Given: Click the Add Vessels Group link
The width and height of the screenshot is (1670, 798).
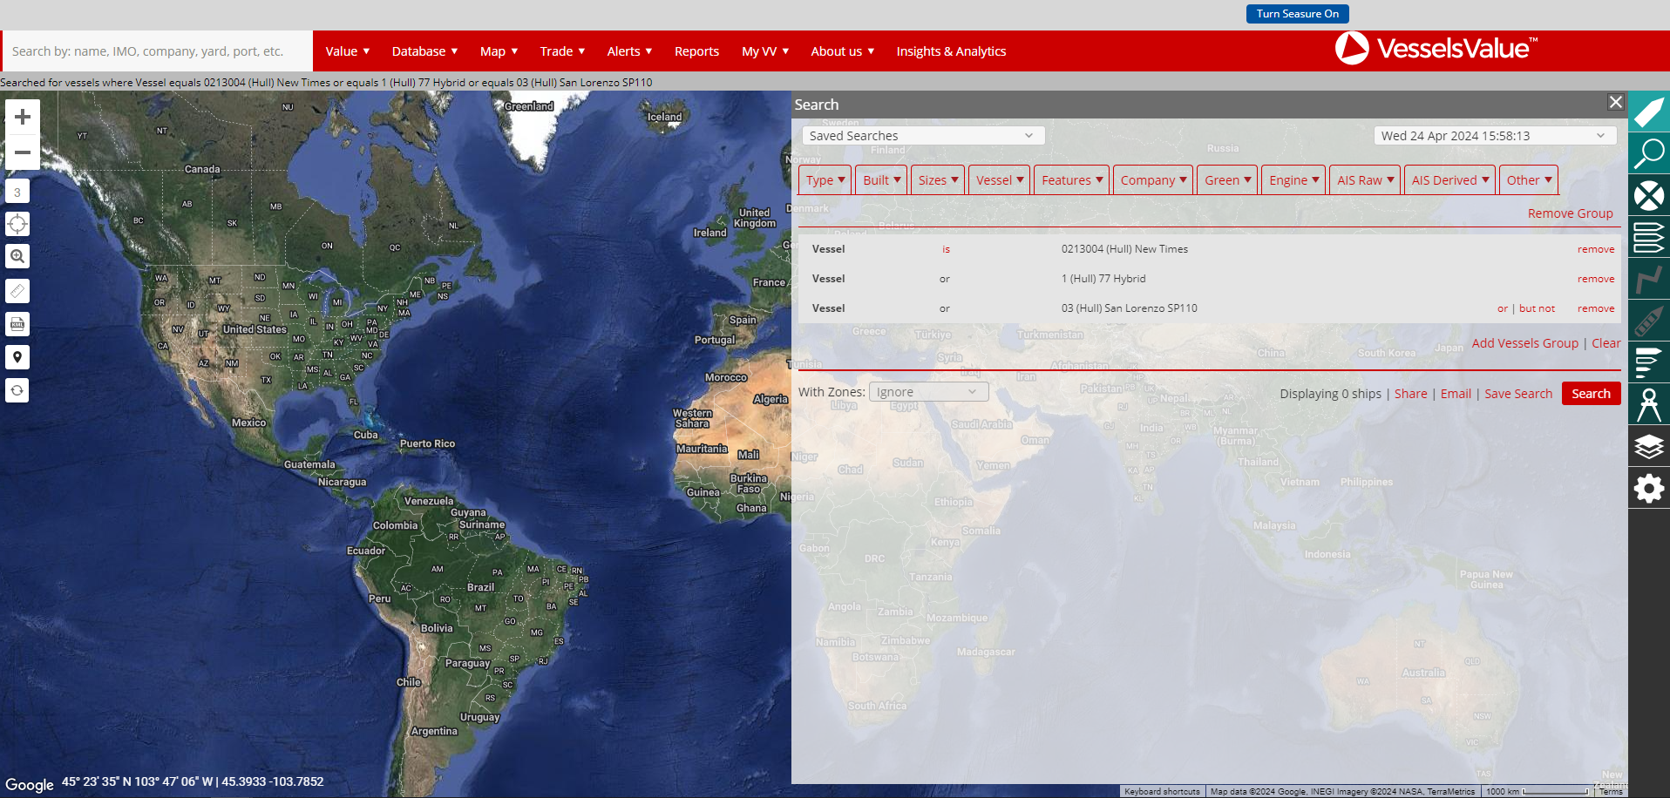Looking at the screenshot, I should [x=1524, y=343].
